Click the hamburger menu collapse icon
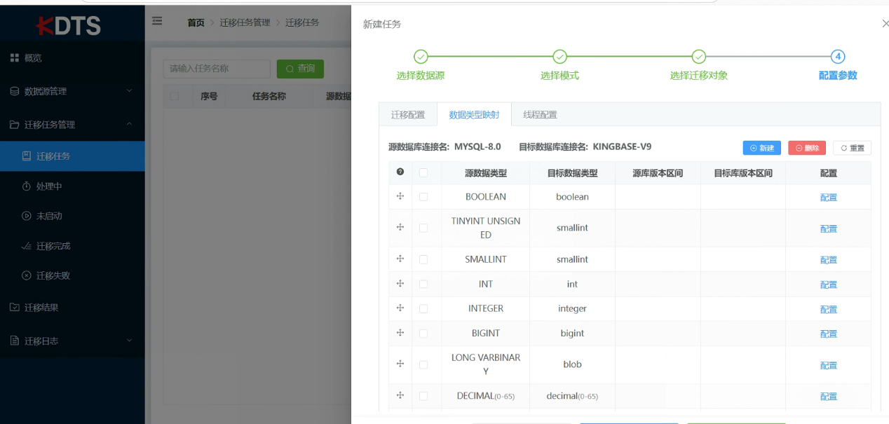Viewport: 889px width, 424px height. point(157,22)
